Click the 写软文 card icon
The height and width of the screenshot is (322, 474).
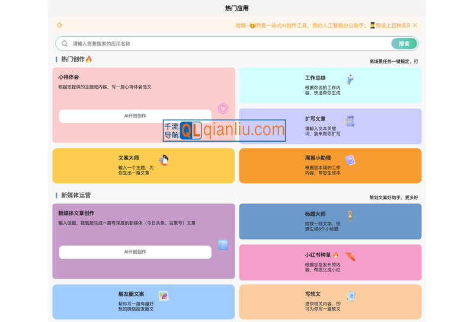pos(350,296)
